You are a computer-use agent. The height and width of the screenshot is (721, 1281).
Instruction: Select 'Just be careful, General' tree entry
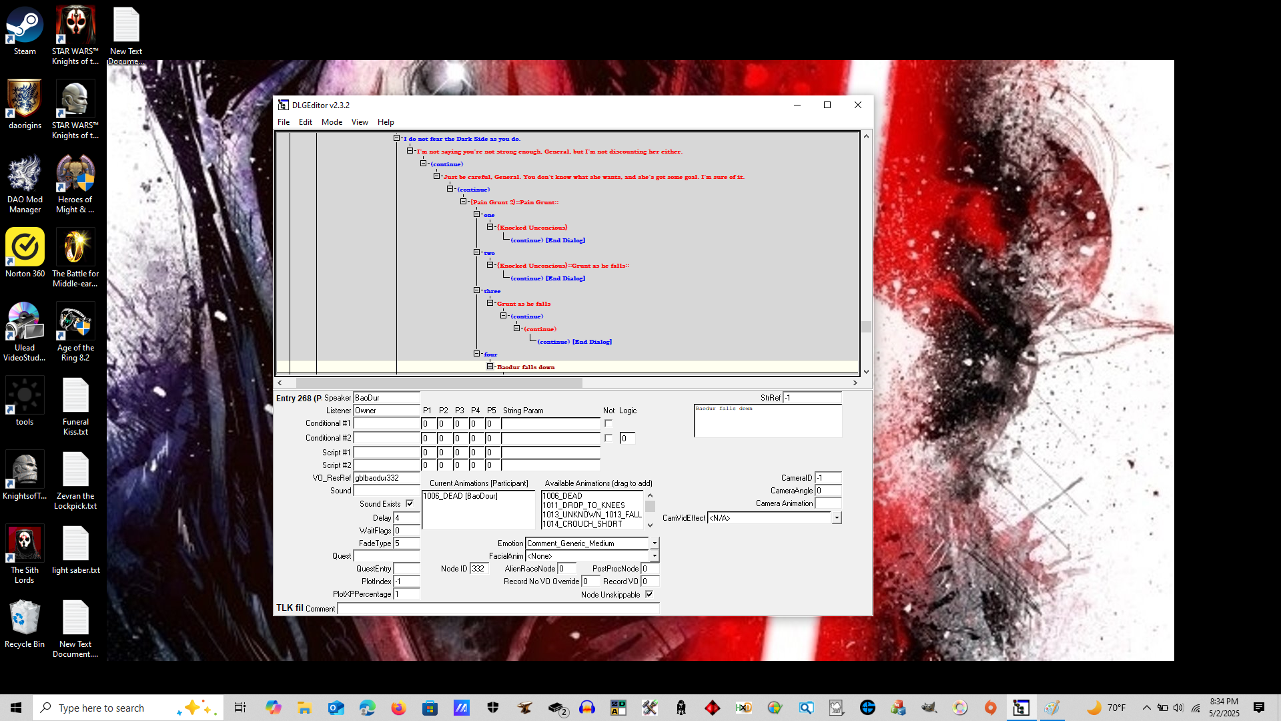(594, 177)
